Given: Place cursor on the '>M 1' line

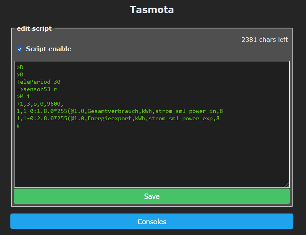Looking at the screenshot, I should 23,96.
